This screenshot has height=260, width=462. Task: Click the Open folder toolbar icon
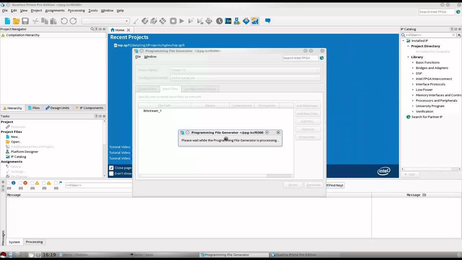coord(16,21)
